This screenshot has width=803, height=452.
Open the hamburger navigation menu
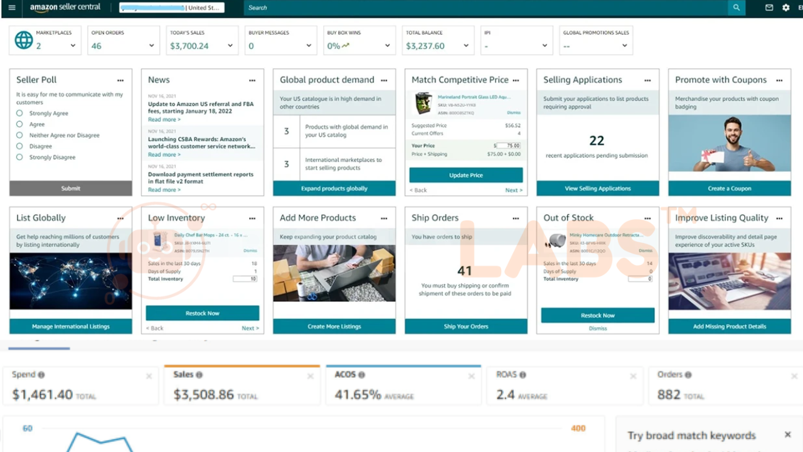coord(12,8)
